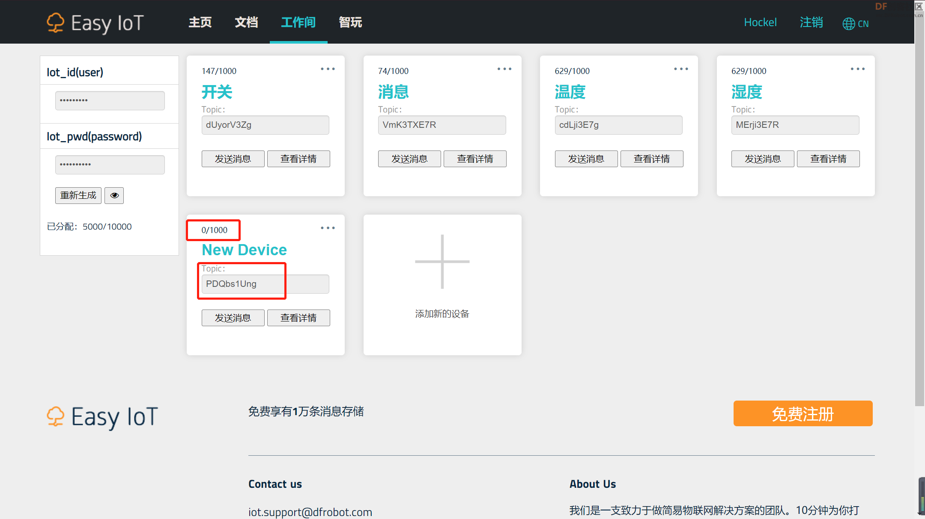Screen dimensions: 925x519
Task: Open the Hockel user account link
Action: (760, 22)
